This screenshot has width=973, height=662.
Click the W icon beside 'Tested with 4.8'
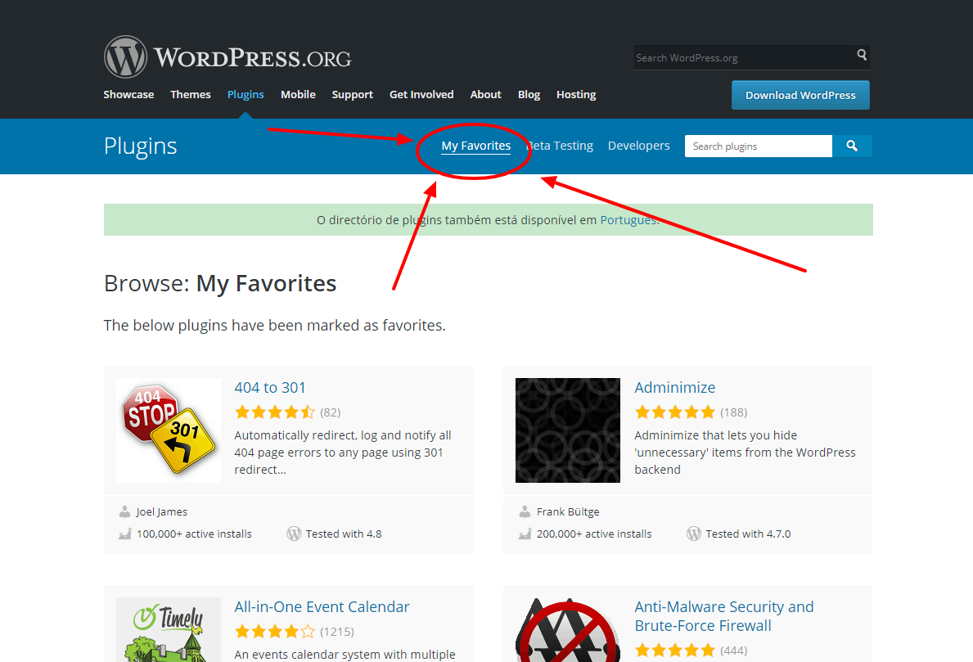[294, 533]
